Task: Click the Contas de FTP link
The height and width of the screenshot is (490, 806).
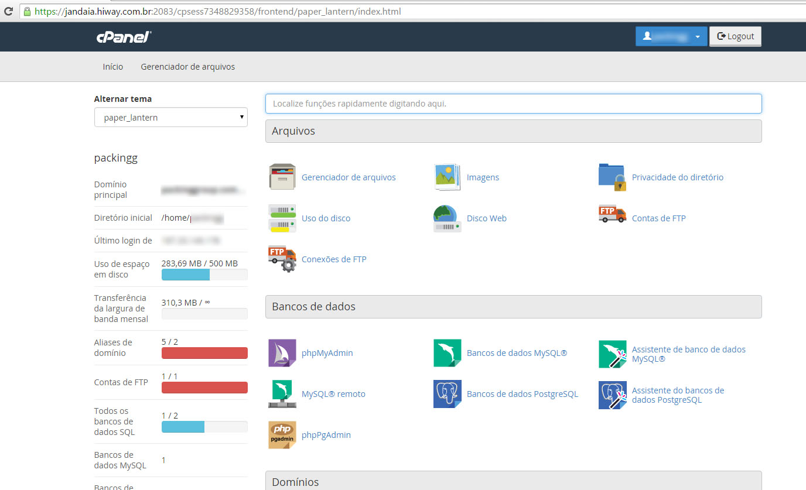Action: 659,218
